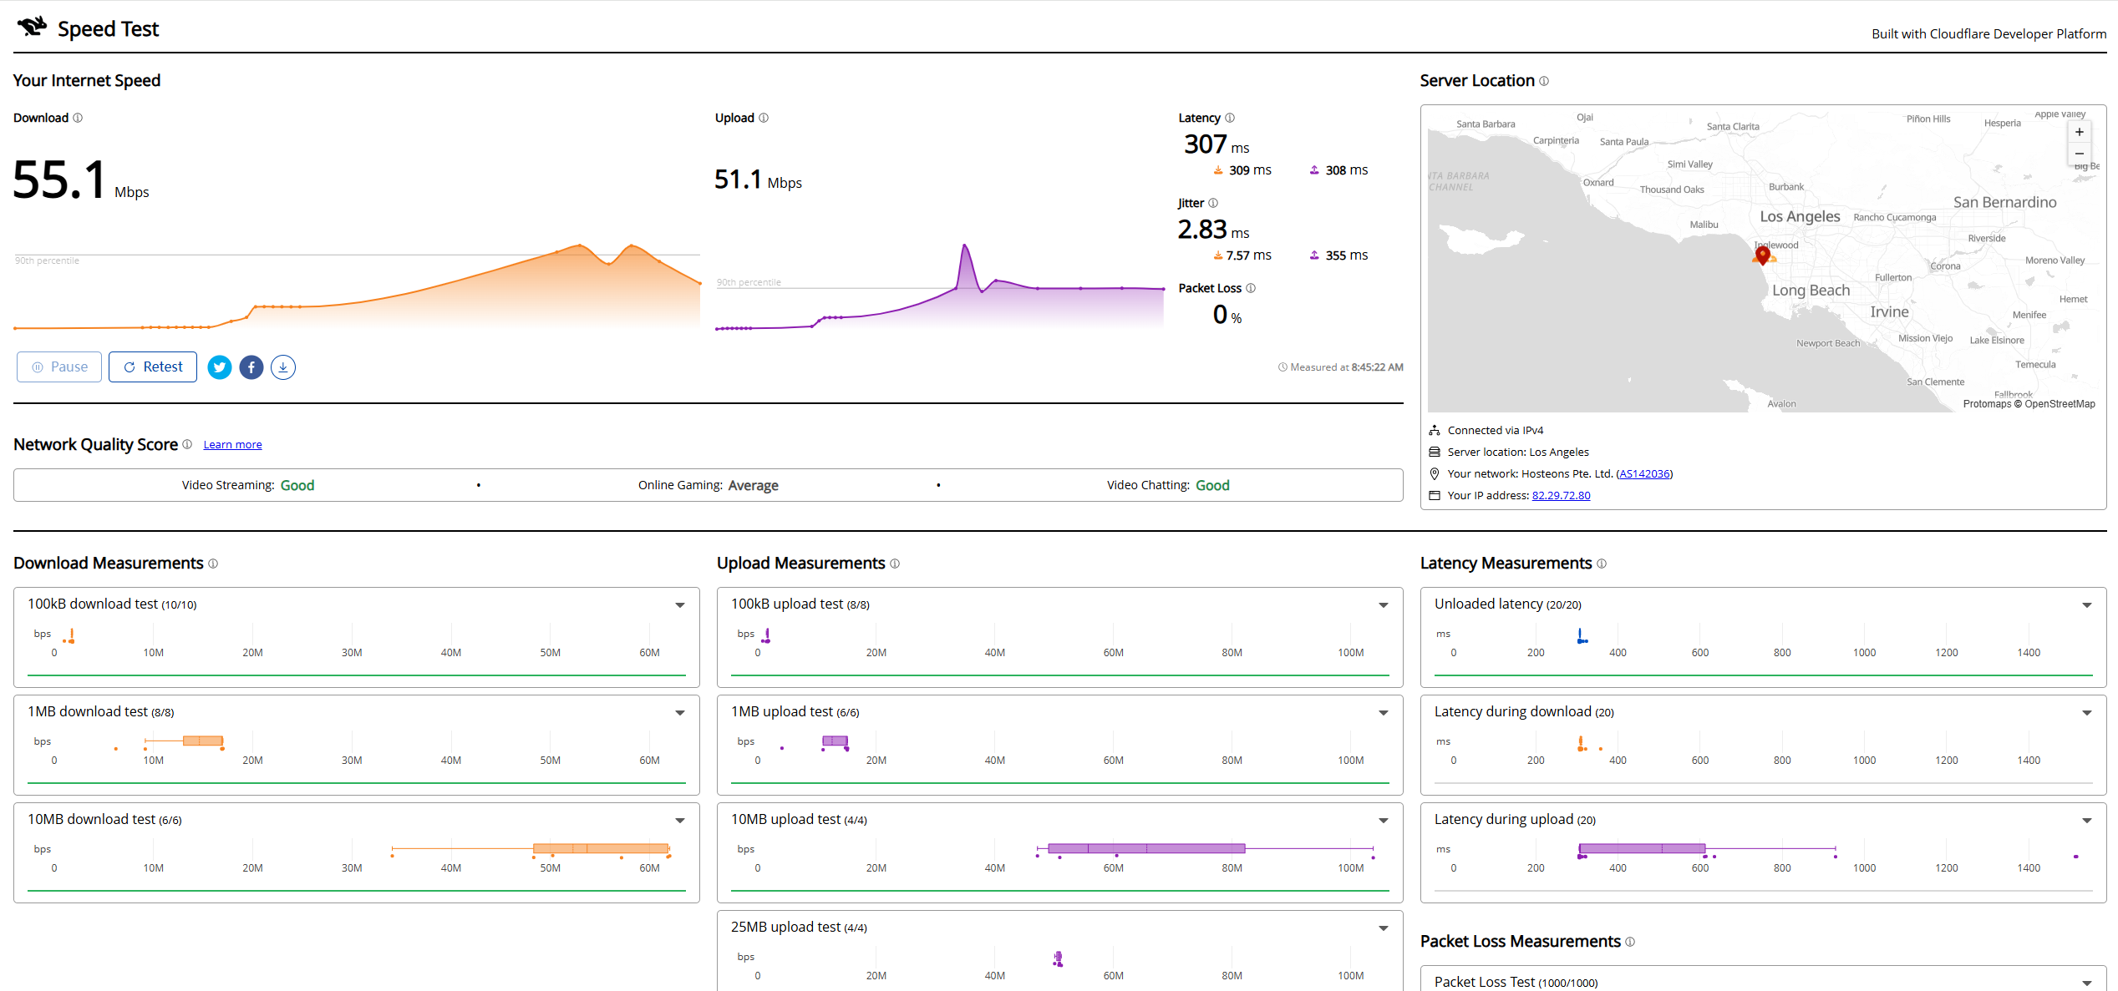The image size is (2118, 991).
Task: Pause the running speed test
Action: point(59,367)
